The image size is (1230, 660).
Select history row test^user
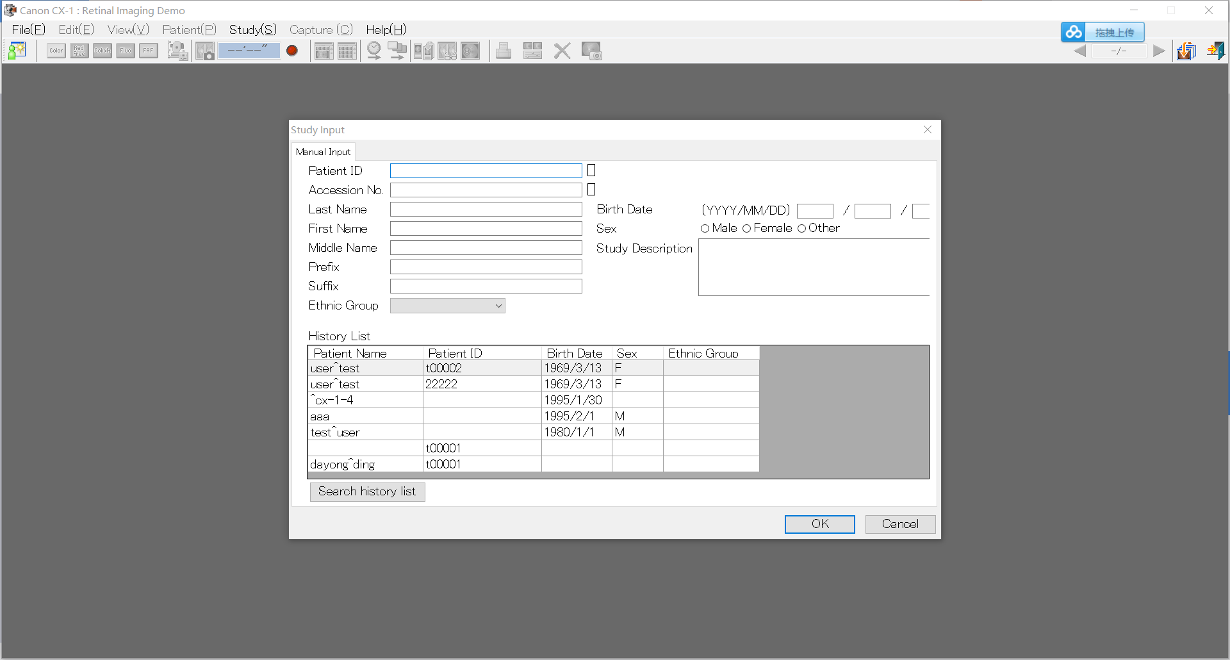[x=534, y=432]
